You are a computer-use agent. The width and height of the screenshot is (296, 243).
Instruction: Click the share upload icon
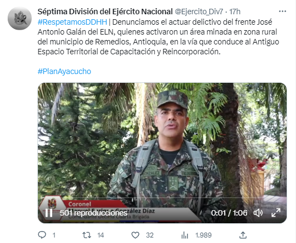tap(243, 235)
